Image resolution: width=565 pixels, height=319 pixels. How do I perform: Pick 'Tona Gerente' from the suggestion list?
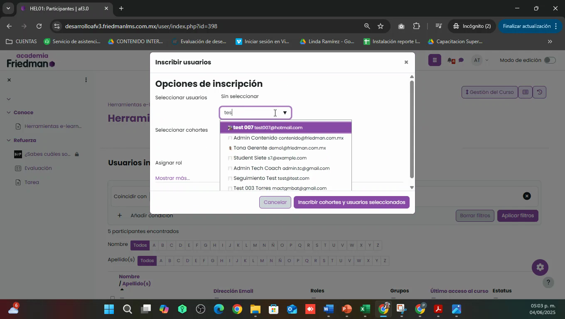(286, 148)
